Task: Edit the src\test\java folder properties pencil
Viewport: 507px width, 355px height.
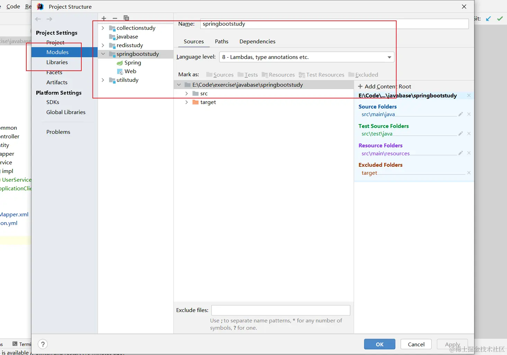Action: coord(461,133)
